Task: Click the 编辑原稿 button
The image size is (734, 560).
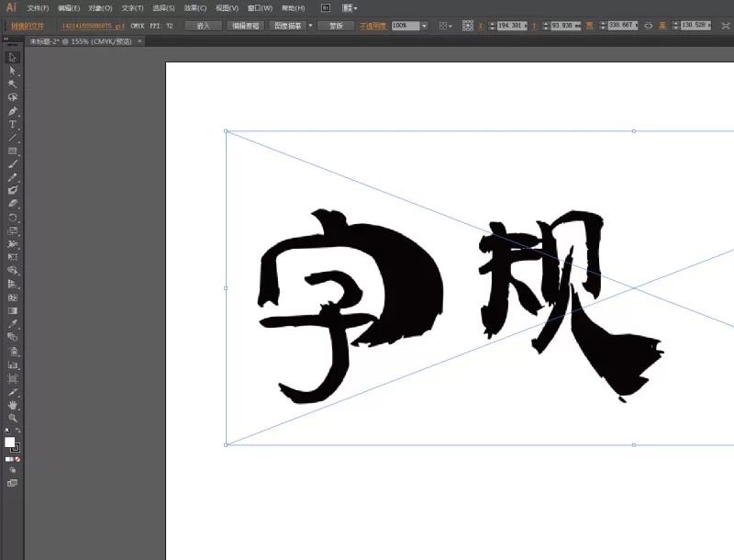Action: click(x=244, y=26)
